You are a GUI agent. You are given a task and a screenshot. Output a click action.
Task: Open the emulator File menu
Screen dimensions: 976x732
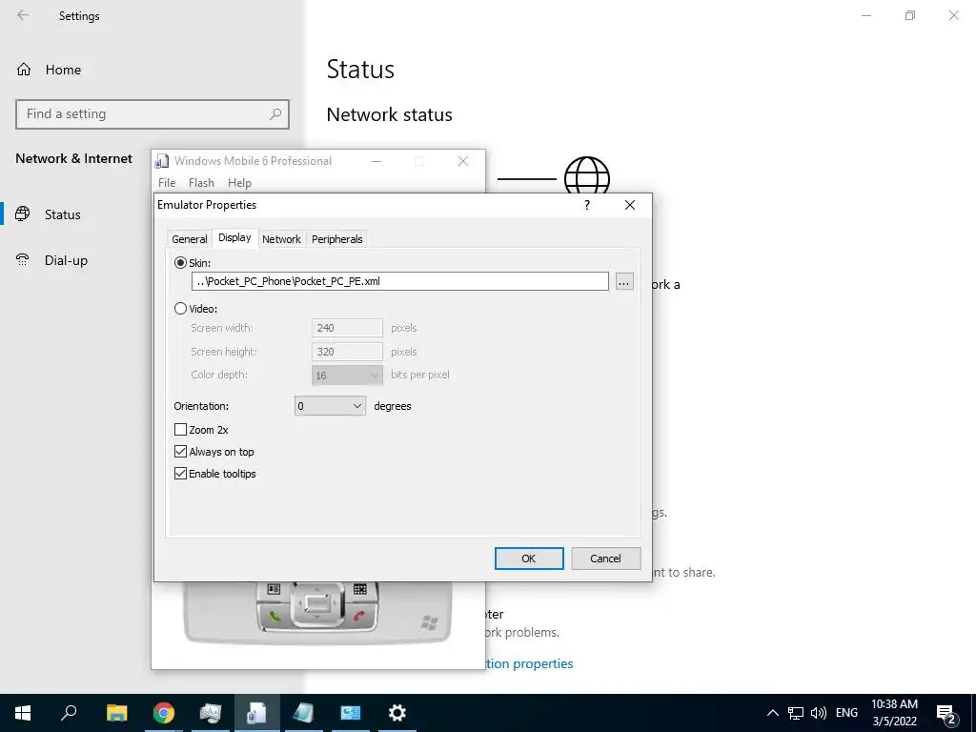(167, 182)
